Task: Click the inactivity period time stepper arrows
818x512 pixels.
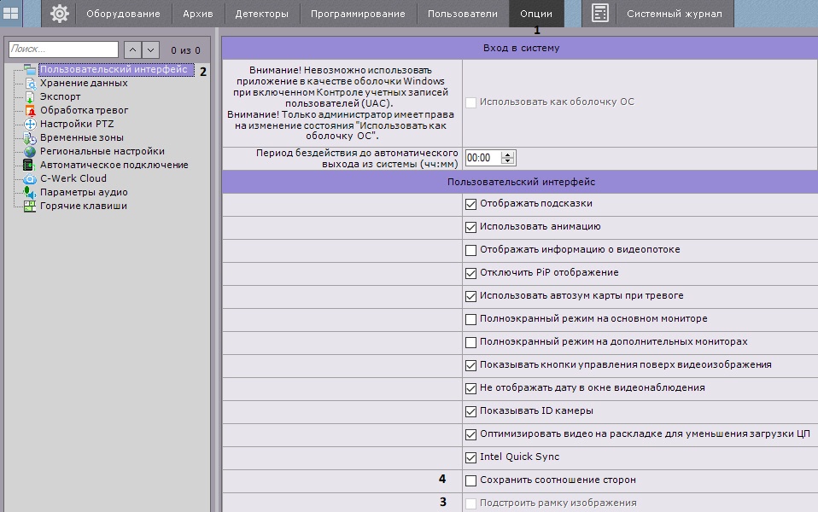Action: (508, 158)
